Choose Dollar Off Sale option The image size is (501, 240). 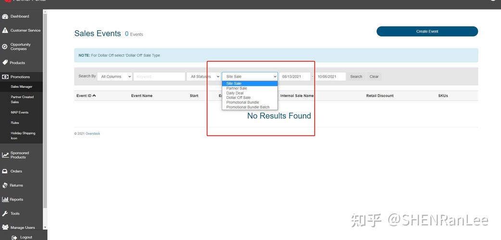tap(250, 97)
